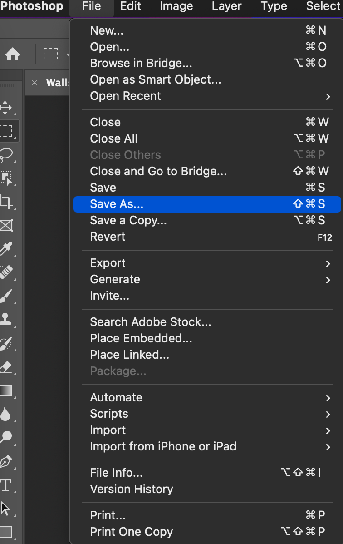343x544 pixels.
Task: Click Place Embedded... menu entry
Action: point(141,338)
